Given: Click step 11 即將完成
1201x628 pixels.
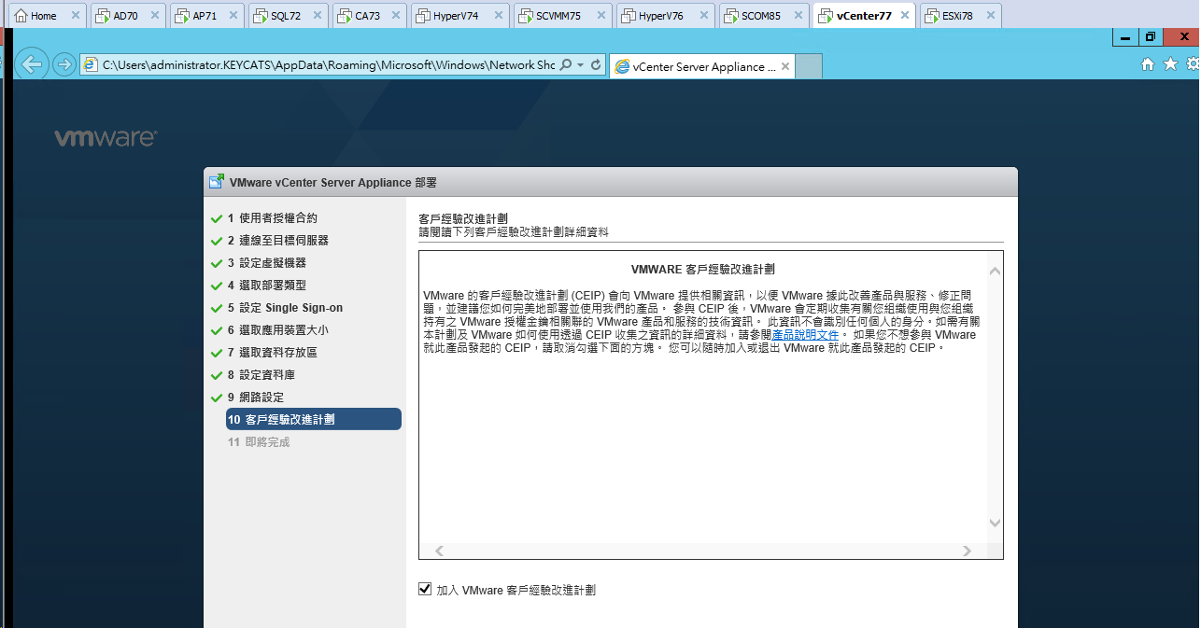Looking at the screenshot, I should coord(259,442).
